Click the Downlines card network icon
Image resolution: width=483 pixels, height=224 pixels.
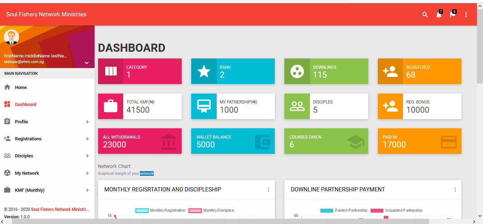pyautogui.click(x=297, y=71)
